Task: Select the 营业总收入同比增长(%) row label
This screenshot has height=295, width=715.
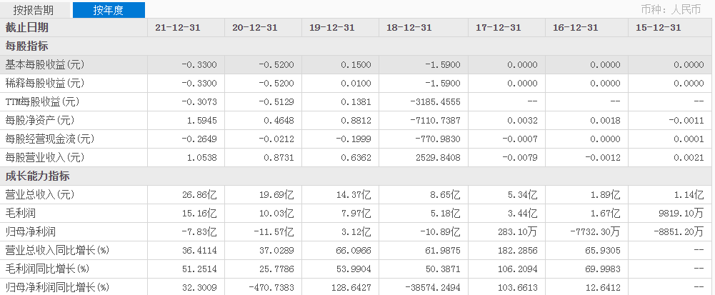Action: click(56, 250)
